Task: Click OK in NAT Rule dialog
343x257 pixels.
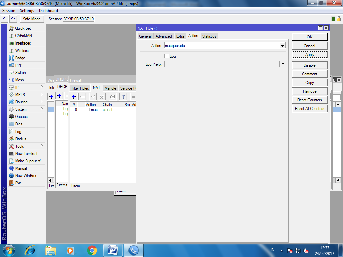Action: [x=310, y=37]
